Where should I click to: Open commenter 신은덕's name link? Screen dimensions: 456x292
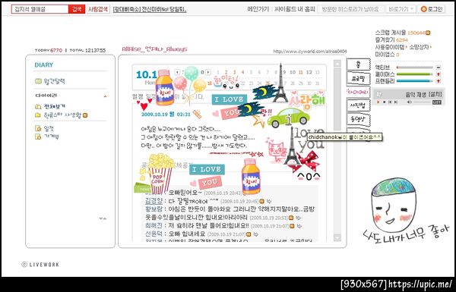click(154, 234)
